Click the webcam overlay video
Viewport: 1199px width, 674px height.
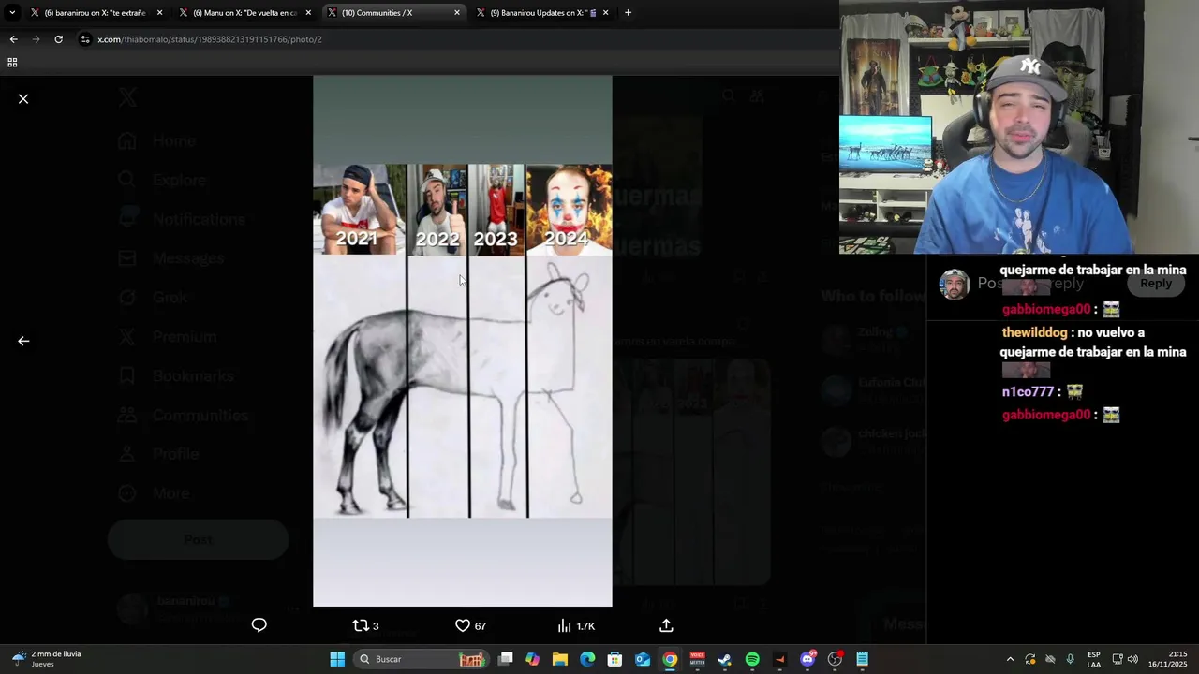click(x=1019, y=126)
